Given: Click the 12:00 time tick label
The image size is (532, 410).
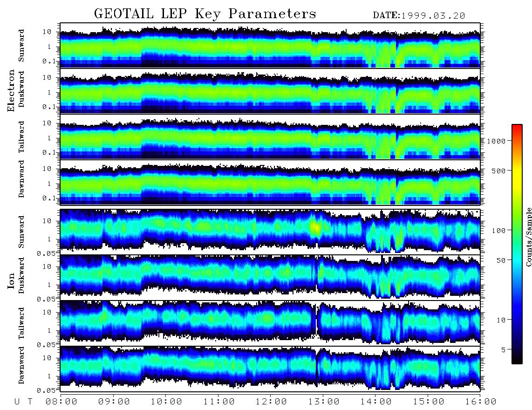Looking at the screenshot, I should tap(271, 402).
